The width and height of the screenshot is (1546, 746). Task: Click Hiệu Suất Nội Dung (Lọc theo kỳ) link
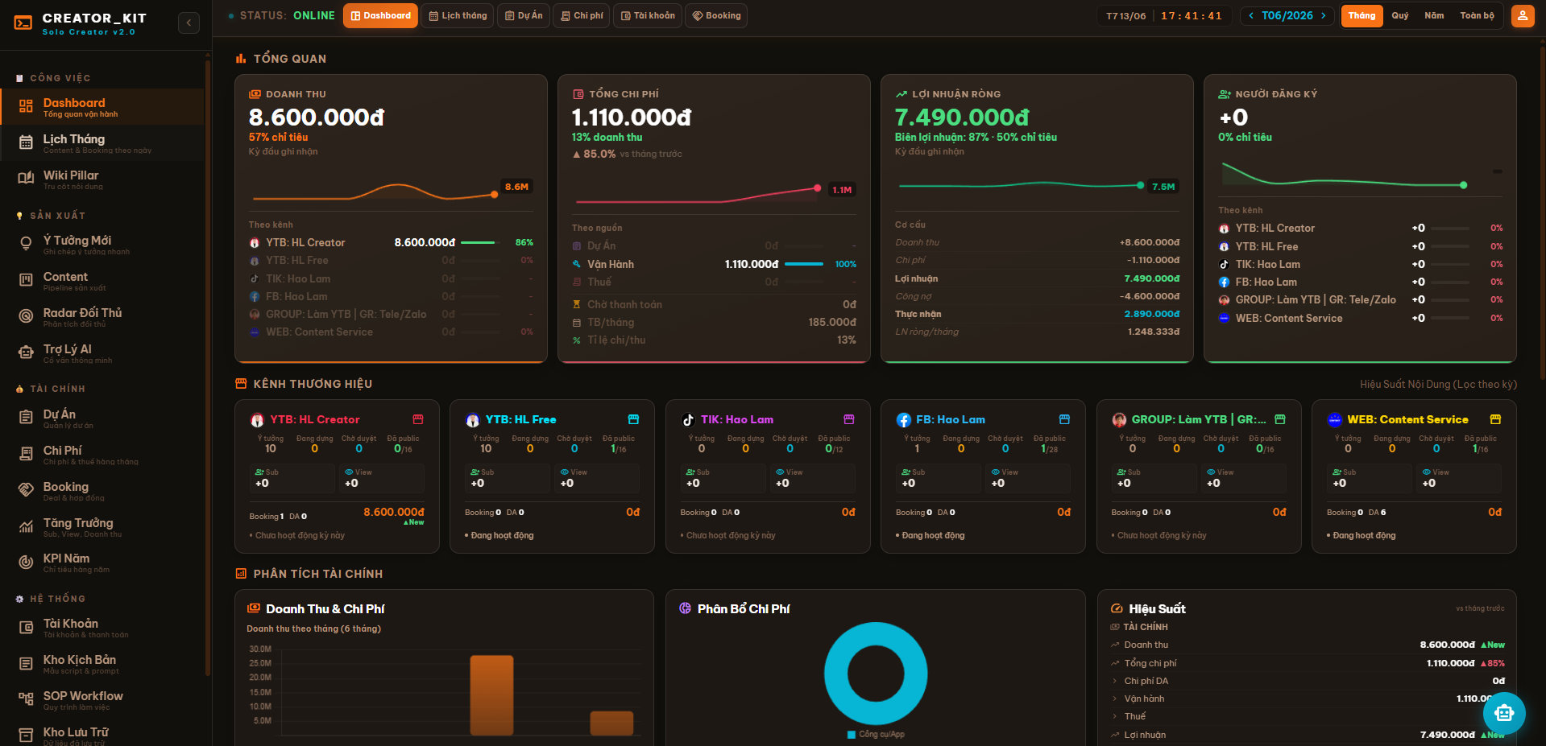tap(1438, 385)
